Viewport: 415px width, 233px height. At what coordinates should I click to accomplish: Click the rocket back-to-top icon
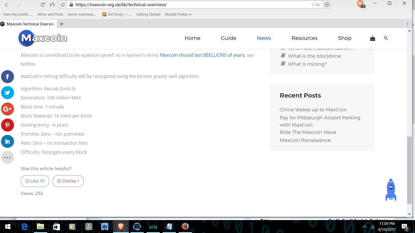pyautogui.click(x=391, y=190)
